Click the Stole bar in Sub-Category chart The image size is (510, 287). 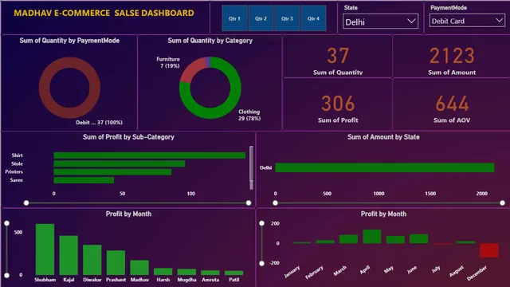tap(119, 163)
